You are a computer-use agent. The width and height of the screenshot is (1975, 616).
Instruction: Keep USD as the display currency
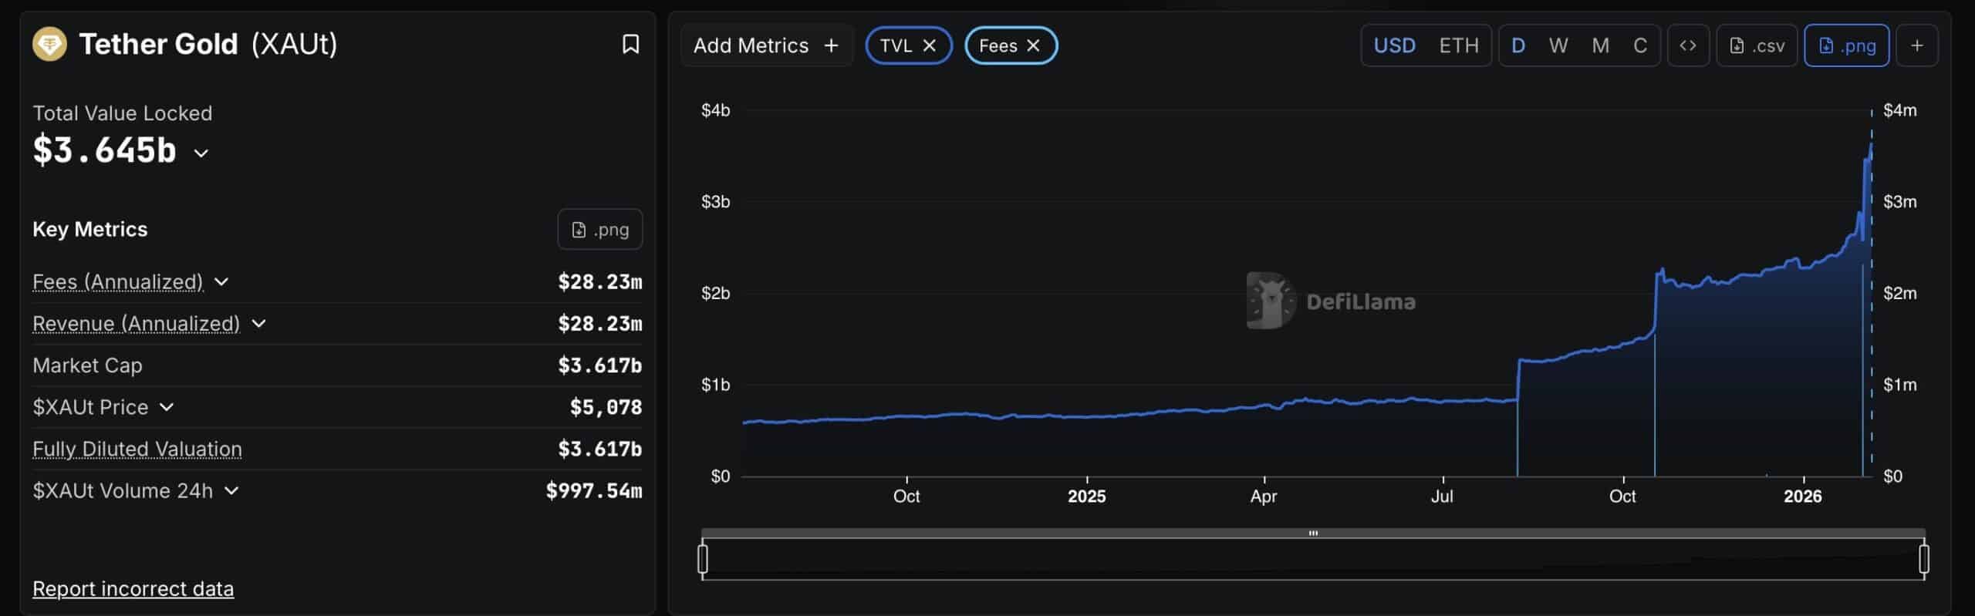pos(1394,45)
